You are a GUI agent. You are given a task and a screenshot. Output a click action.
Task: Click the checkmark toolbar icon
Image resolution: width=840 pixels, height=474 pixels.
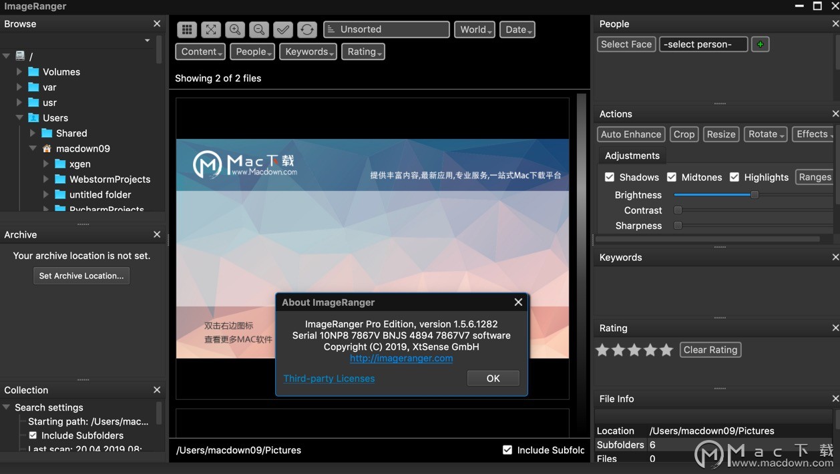coord(283,29)
